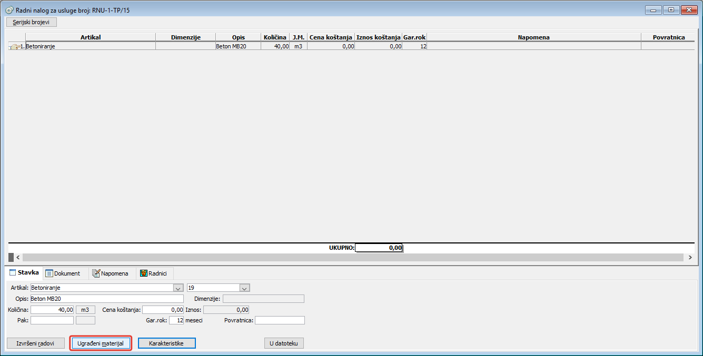Viewport: 703px width, 356px height.
Task: Open the Dokument tab
Action: coord(63,273)
